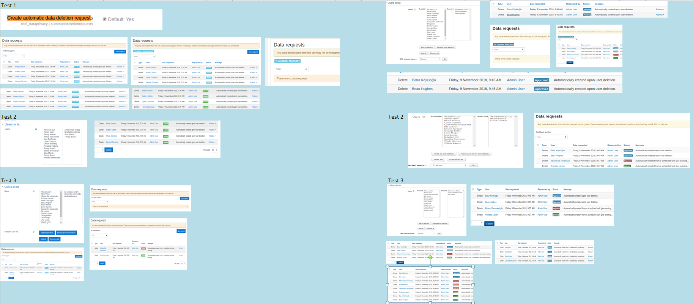Viewport: 693px width, 304px height.
Task: Click blue "Remove all" button in left Test 3
Action: tap(55, 239)
